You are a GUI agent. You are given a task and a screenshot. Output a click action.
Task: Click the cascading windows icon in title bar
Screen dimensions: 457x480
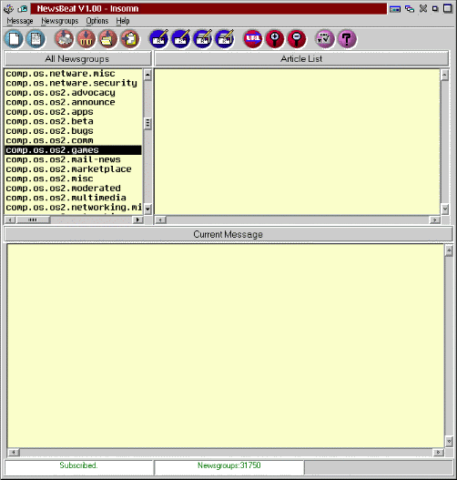click(x=410, y=9)
